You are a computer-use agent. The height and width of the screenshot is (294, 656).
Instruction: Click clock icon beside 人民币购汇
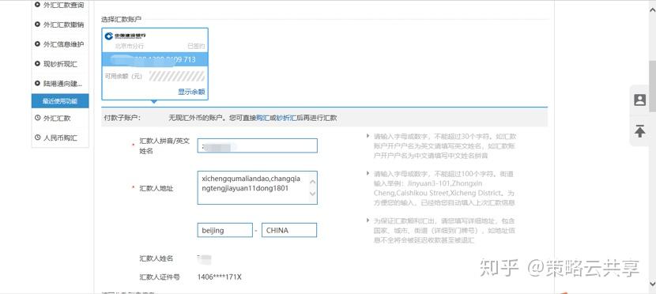pyautogui.click(x=37, y=138)
